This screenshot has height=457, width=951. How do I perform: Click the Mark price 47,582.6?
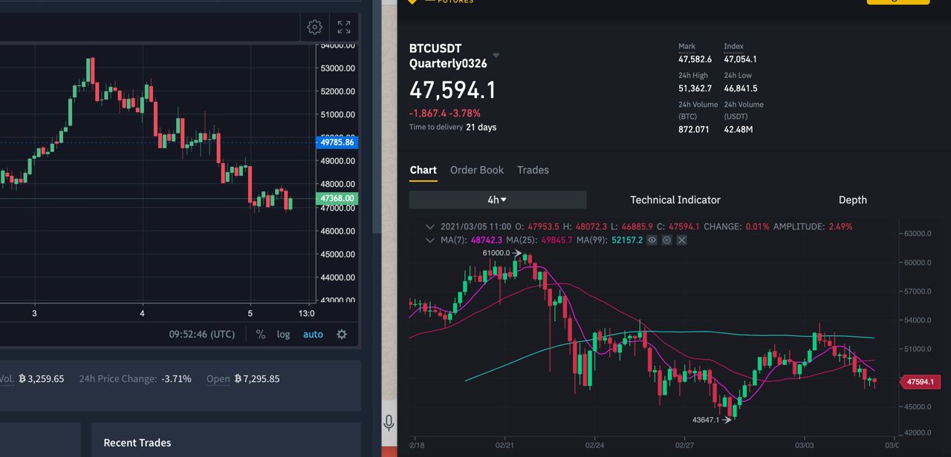coord(695,59)
